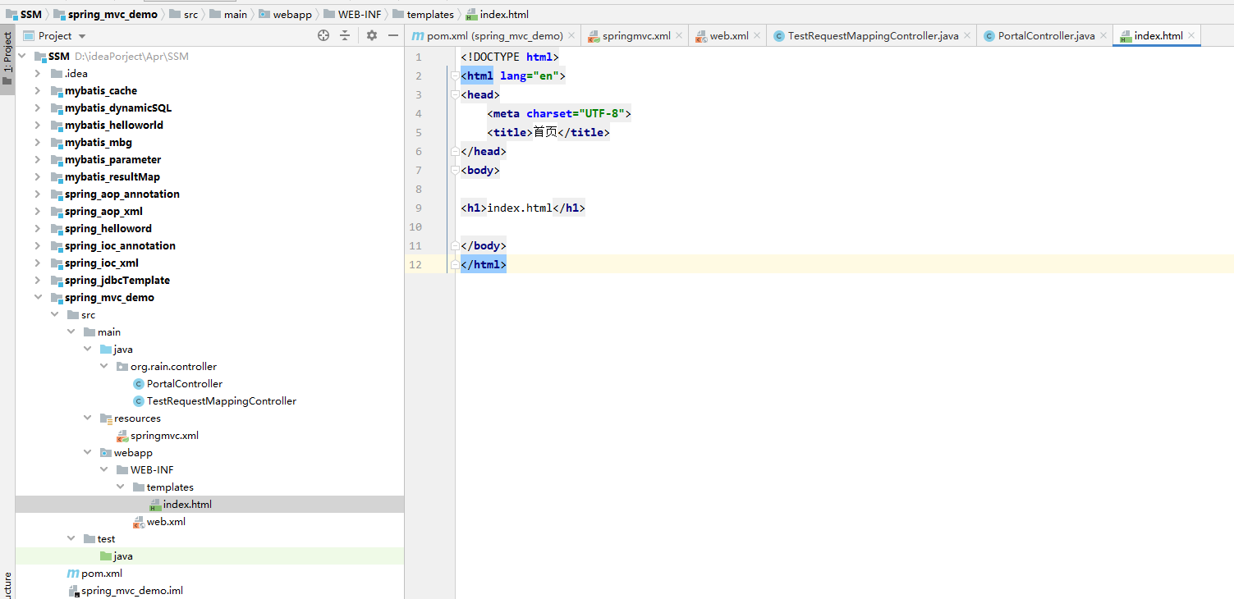Viewport: 1234px width, 599px height.
Task: Close the pom.xml tab
Action: point(572,36)
